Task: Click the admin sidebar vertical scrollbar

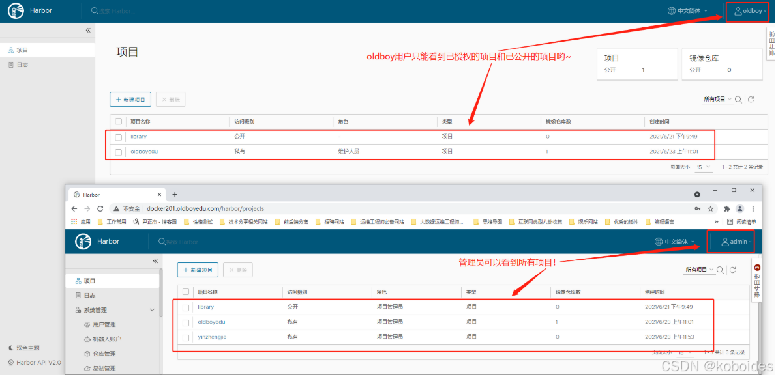Action: (160, 292)
